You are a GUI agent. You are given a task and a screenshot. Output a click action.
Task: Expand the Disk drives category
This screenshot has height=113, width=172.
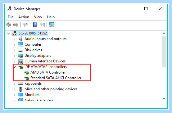(x=15, y=50)
